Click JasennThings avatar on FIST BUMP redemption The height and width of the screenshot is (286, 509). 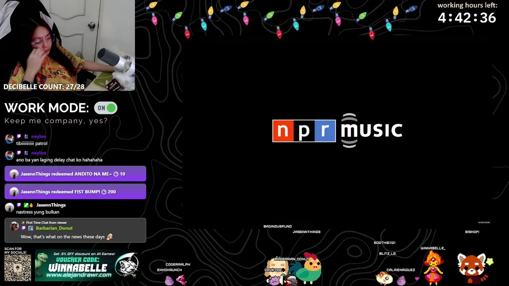click(14, 192)
